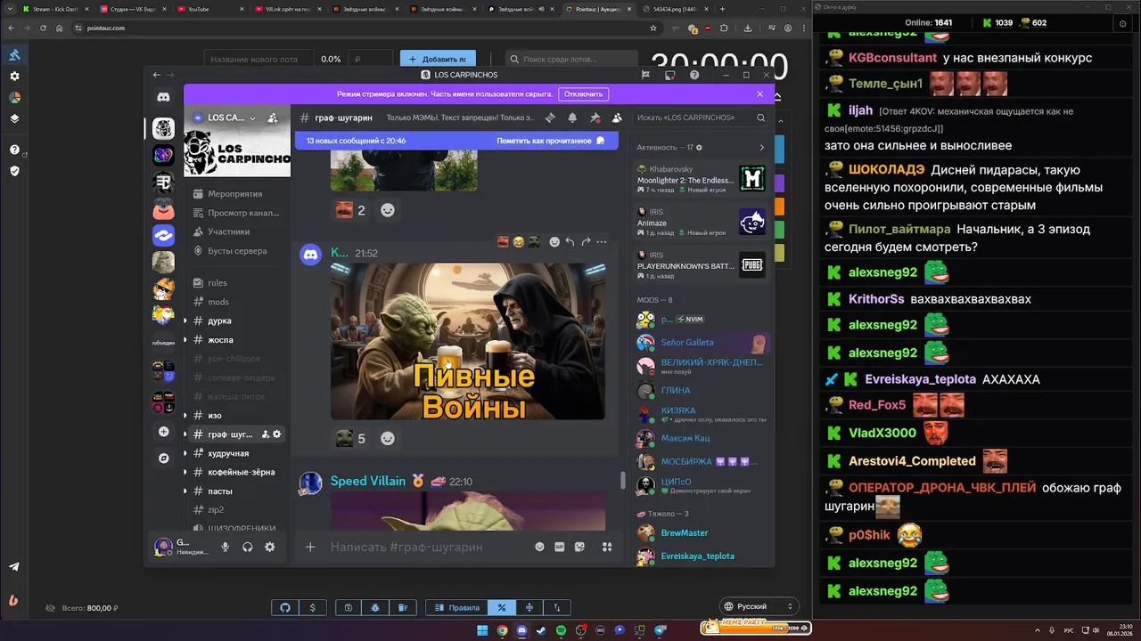Disable streamer mode with Отключить button
The width and height of the screenshot is (1141, 641).
click(584, 93)
